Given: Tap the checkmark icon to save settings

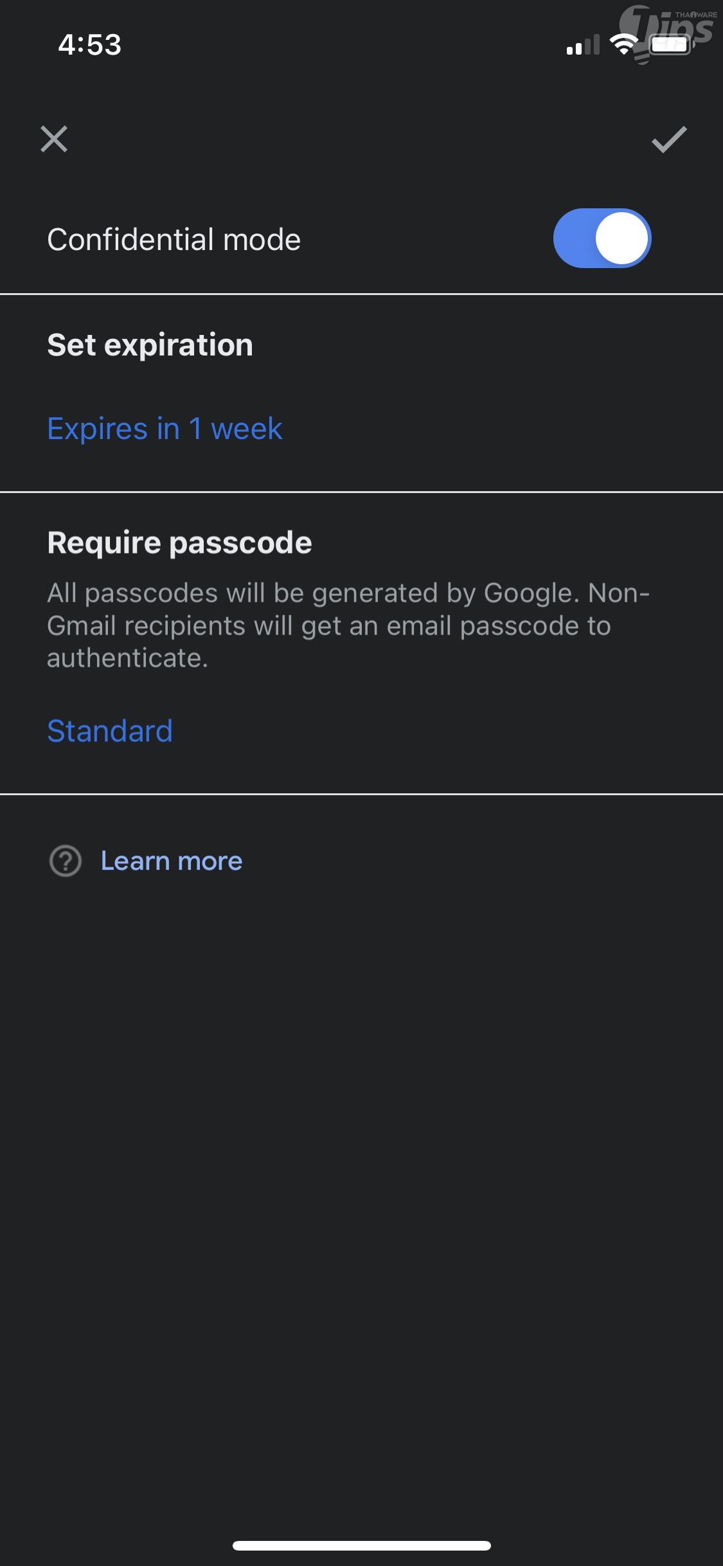Looking at the screenshot, I should point(669,139).
